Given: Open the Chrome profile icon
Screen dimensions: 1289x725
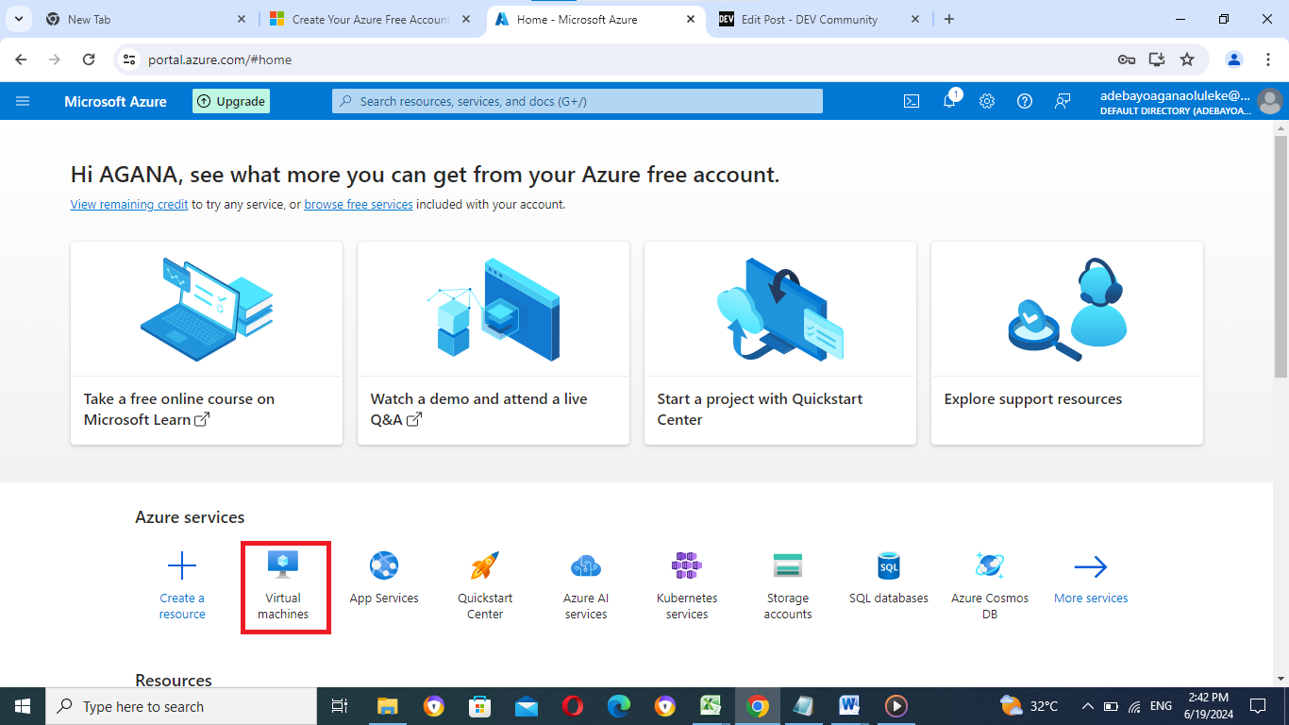Looking at the screenshot, I should (1234, 59).
